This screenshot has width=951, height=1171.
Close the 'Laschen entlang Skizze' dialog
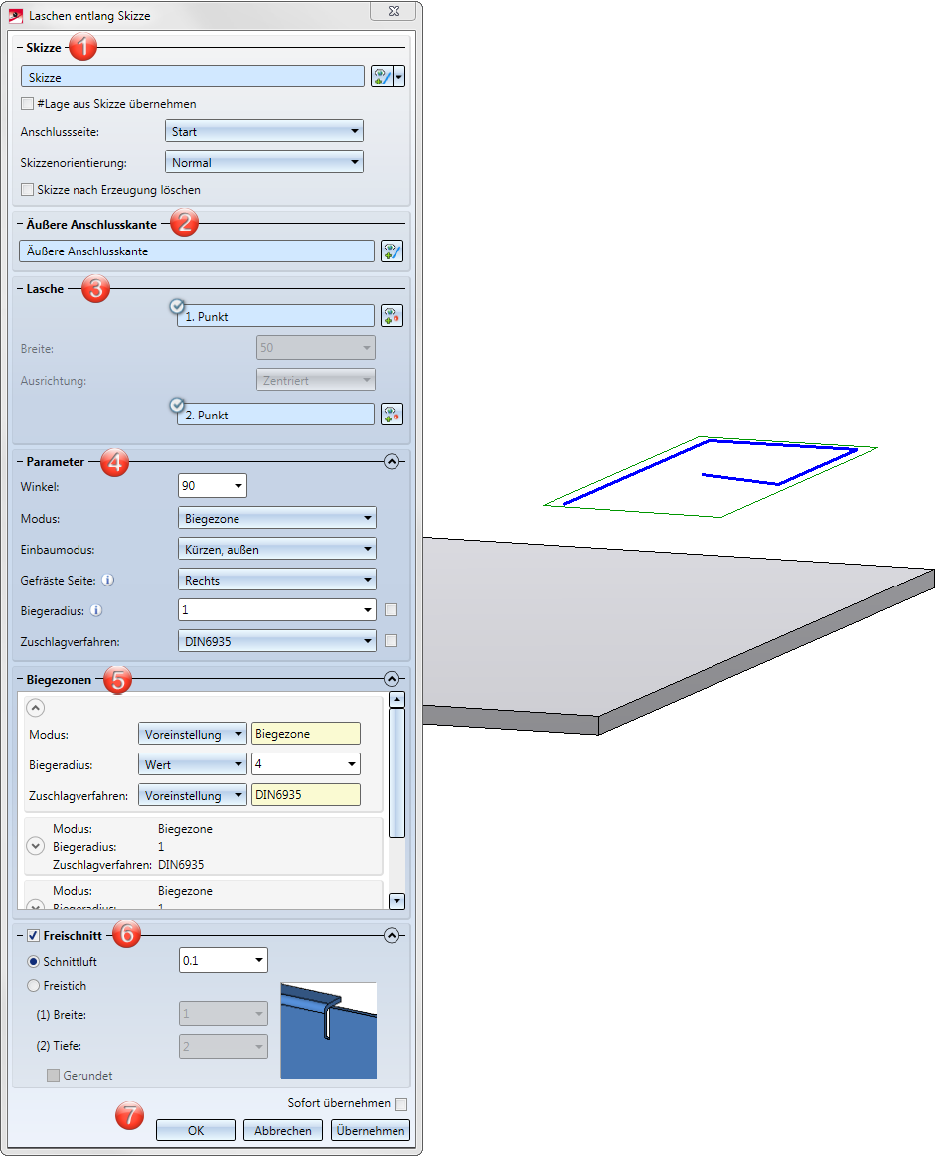395,11
